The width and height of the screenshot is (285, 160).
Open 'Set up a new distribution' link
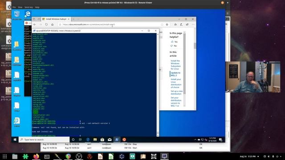point(176,92)
